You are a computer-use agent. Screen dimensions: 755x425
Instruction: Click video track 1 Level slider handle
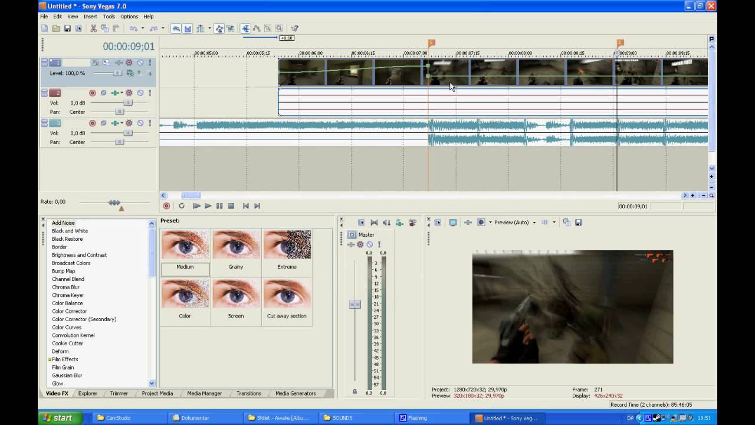tap(117, 73)
